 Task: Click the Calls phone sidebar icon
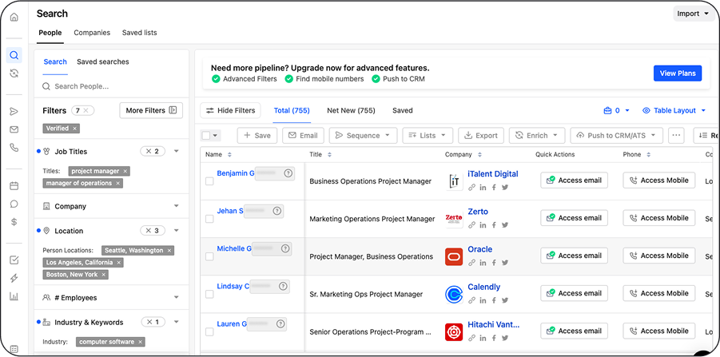(14, 148)
